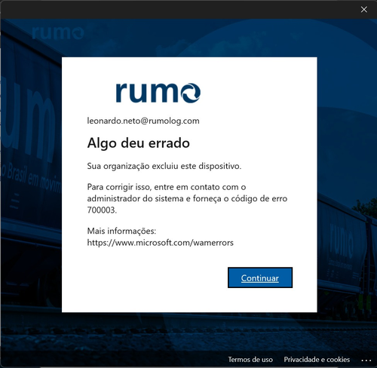Open the Termos de uso link
This screenshot has width=377, height=368.
[250, 360]
